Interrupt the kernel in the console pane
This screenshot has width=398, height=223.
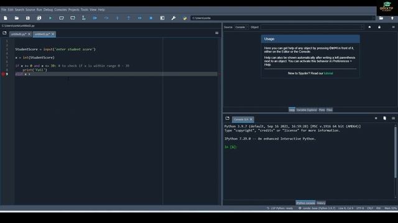[x=376, y=118]
